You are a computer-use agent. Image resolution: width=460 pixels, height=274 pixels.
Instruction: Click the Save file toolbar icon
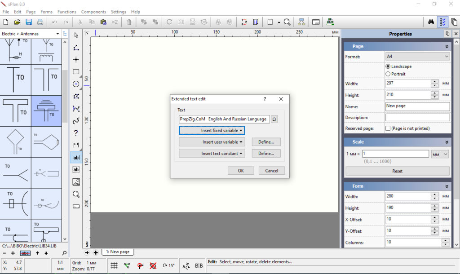pos(29,22)
